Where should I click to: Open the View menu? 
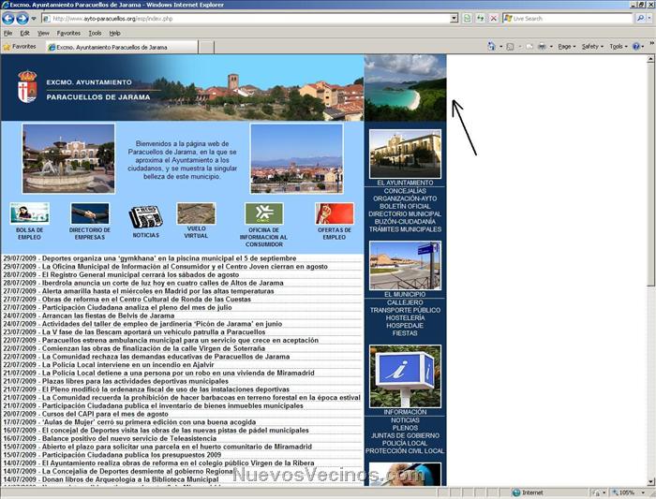[43, 33]
